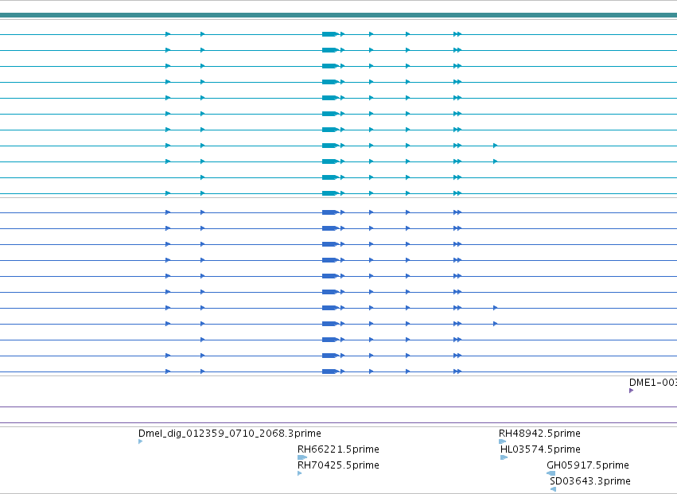Select the purple arrow marker under DME1-003 label
This screenshot has height=494, width=677.
pyautogui.click(x=631, y=391)
